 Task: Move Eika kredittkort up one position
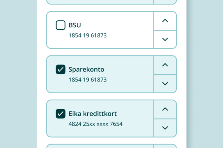(165, 109)
